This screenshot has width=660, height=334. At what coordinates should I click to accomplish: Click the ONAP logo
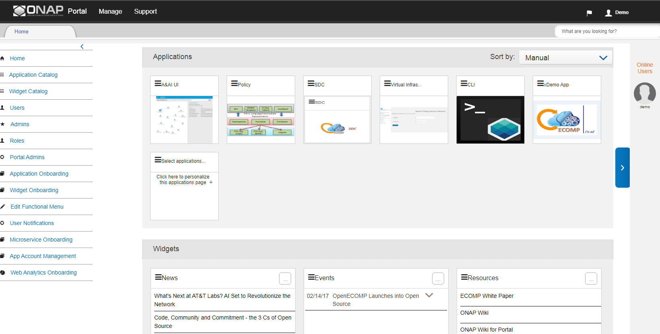click(38, 11)
